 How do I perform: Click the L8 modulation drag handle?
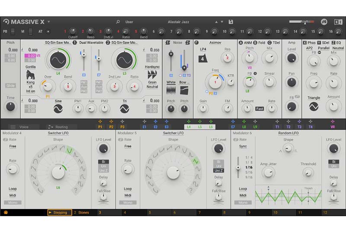(x=244, y=121)
